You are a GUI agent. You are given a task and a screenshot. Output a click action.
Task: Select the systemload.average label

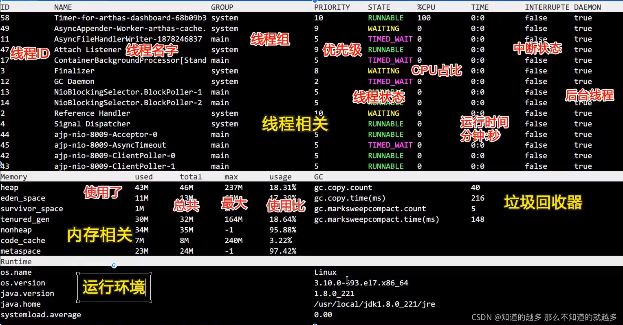tap(41, 315)
